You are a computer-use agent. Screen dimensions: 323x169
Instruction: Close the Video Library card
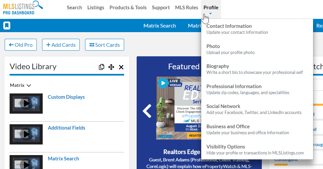click(121, 67)
